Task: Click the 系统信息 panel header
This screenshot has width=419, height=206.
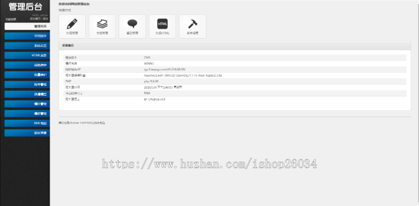Action: pos(235,46)
